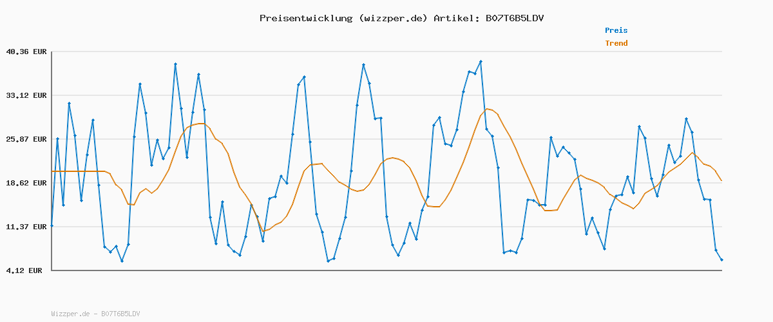This screenshot has width=773, height=322.
Task: Click the blue "Preis" legend label
Action: [x=616, y=30]
